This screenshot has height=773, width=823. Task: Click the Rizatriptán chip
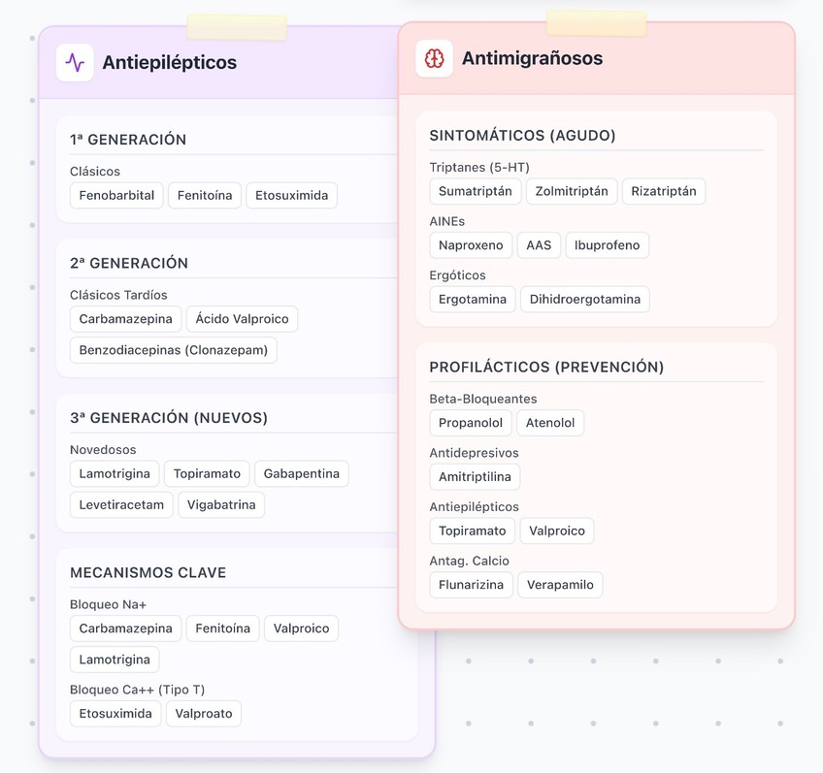pyautogui.click(x=664, y=191)
